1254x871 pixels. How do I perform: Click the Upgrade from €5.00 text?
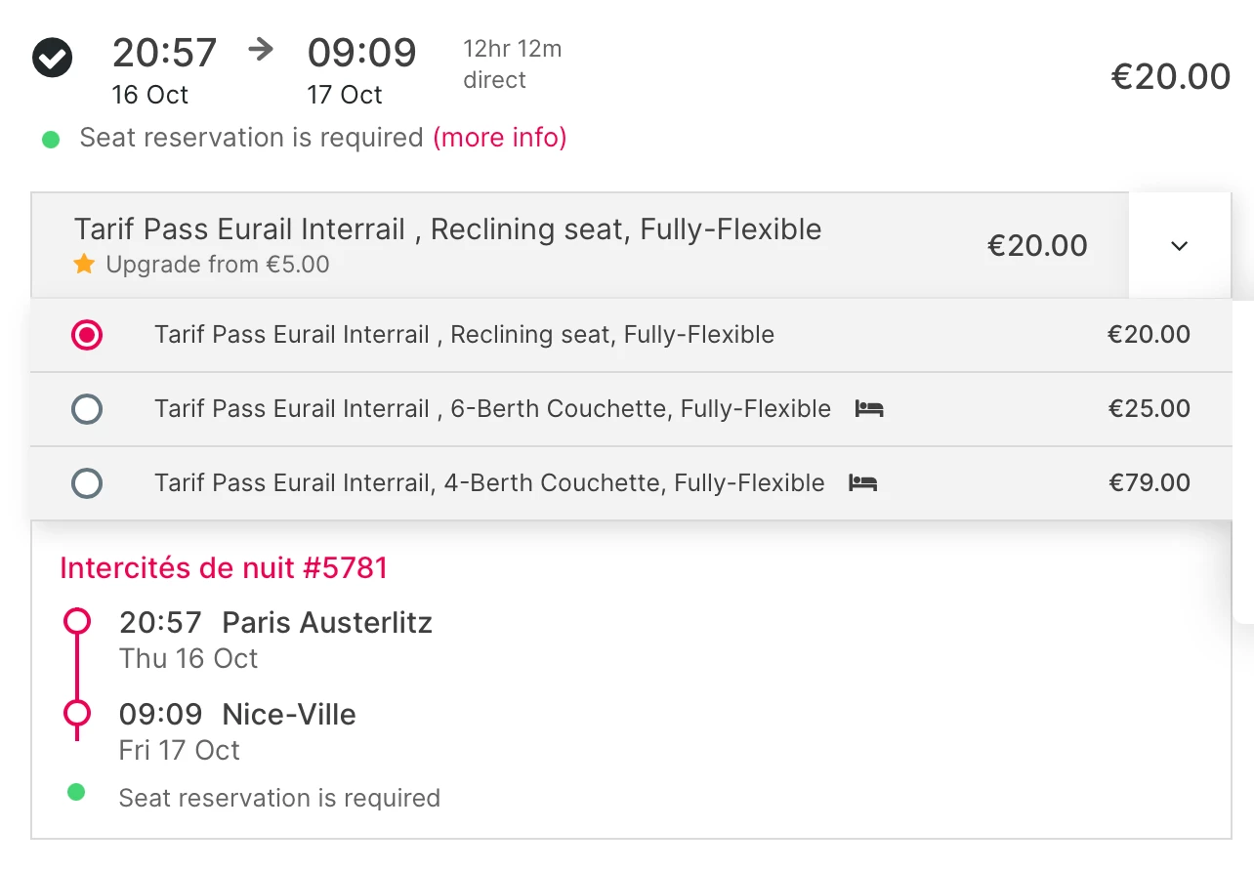click(217, 265)
